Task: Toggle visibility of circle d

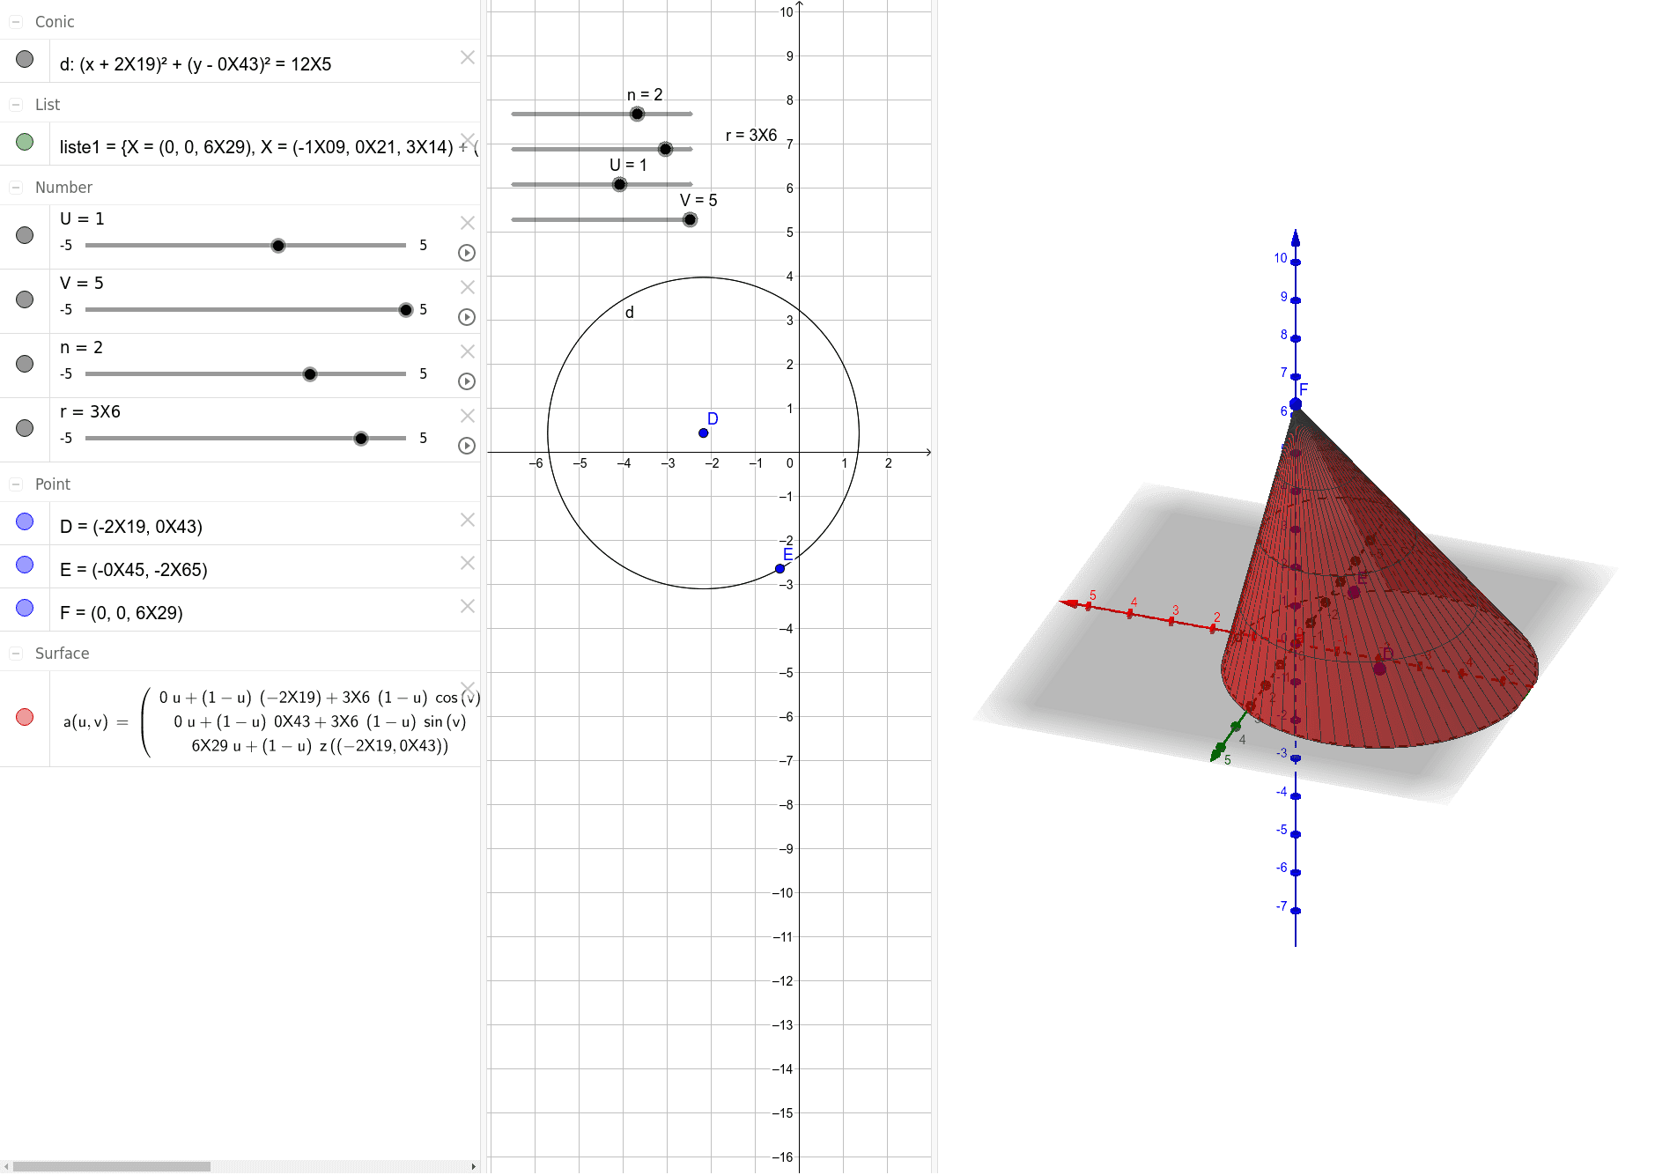Action: coord(24,57)
